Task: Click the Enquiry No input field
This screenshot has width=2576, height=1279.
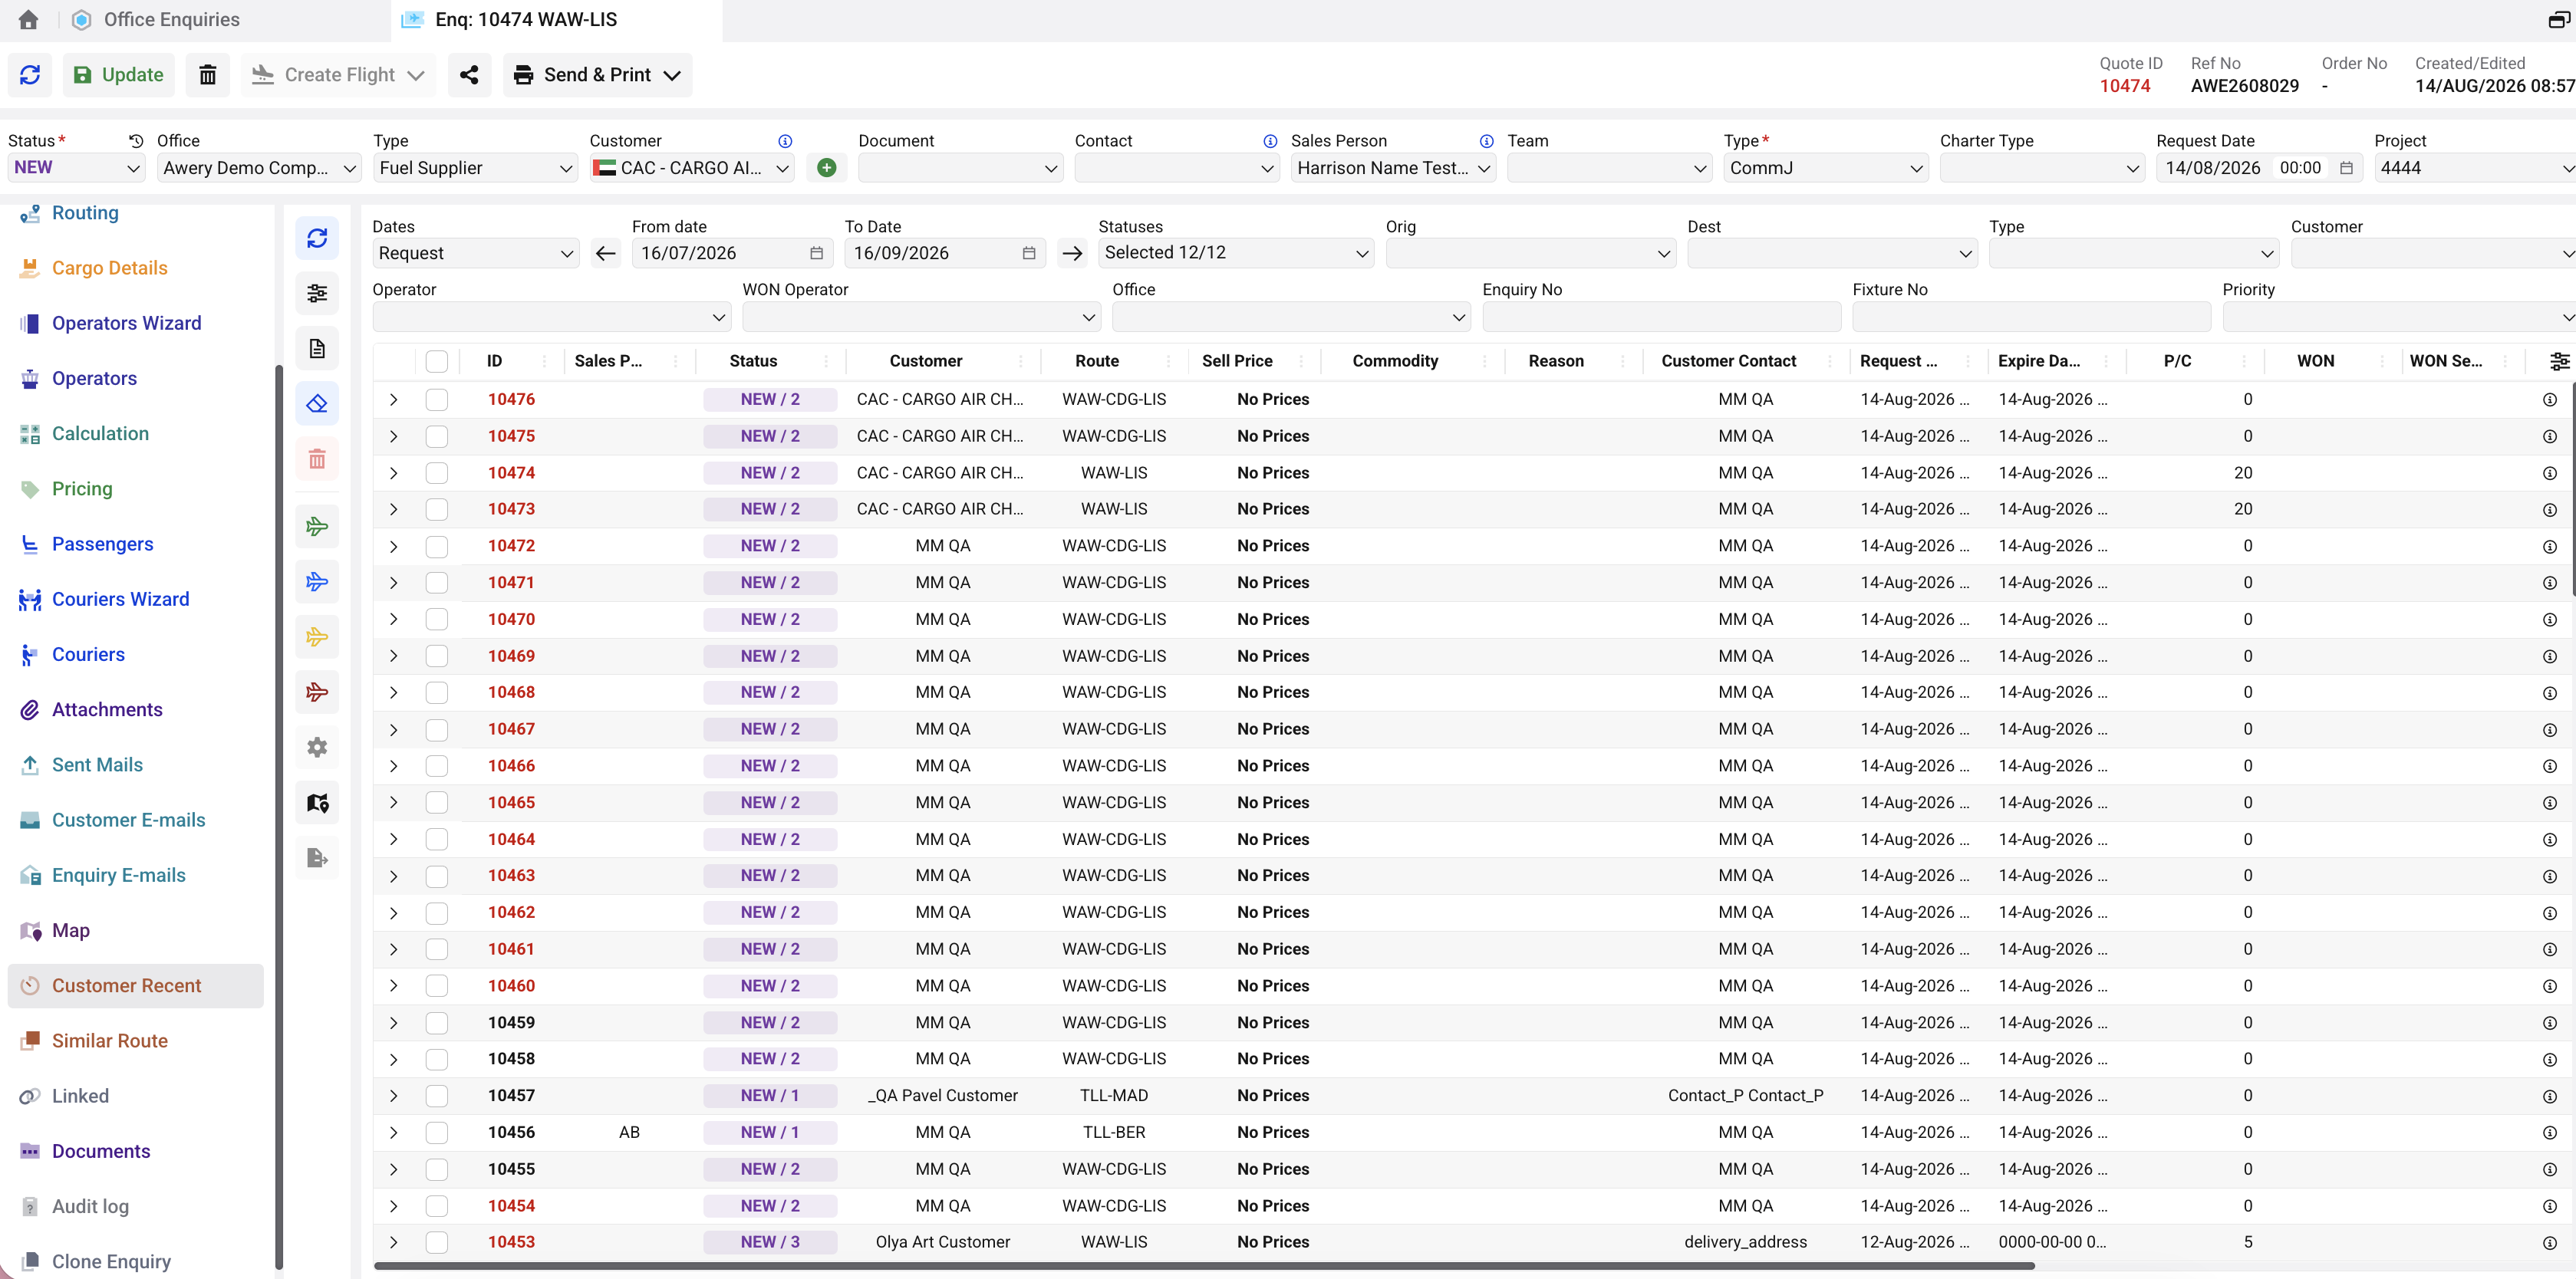Action: pos(1662,317)
